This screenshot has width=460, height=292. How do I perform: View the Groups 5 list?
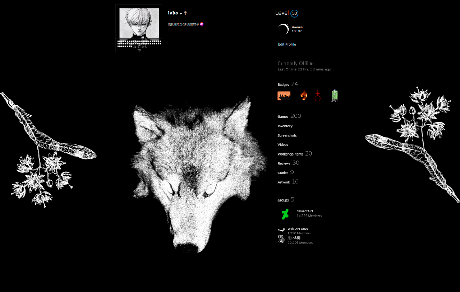286,200
